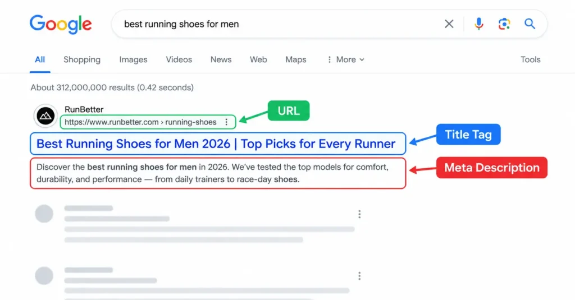
Task: Click the RunBetter site favicon
Action: (x=45, y=116)
